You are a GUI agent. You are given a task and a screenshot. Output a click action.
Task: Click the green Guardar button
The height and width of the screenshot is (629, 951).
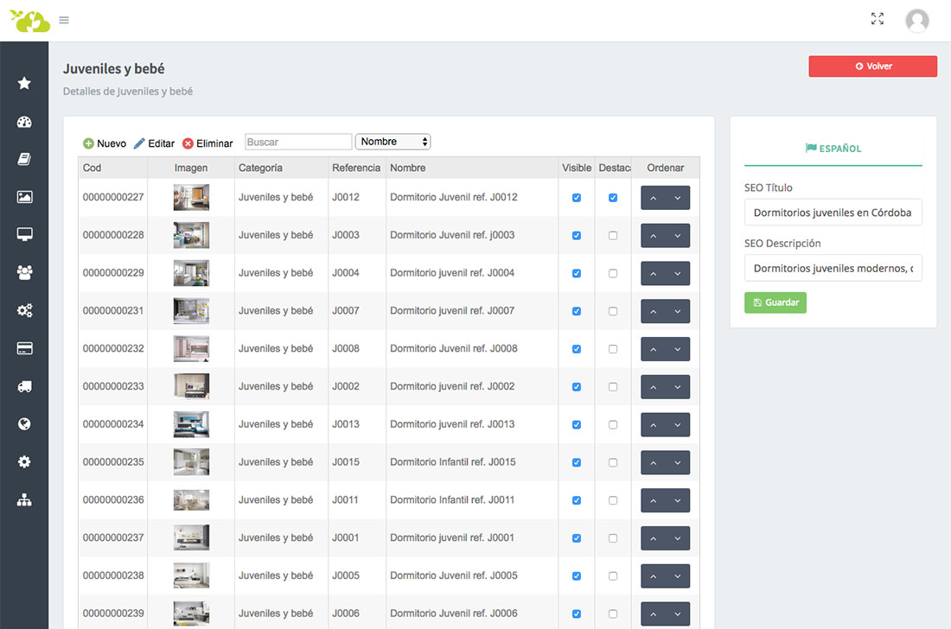coord(775,302)
